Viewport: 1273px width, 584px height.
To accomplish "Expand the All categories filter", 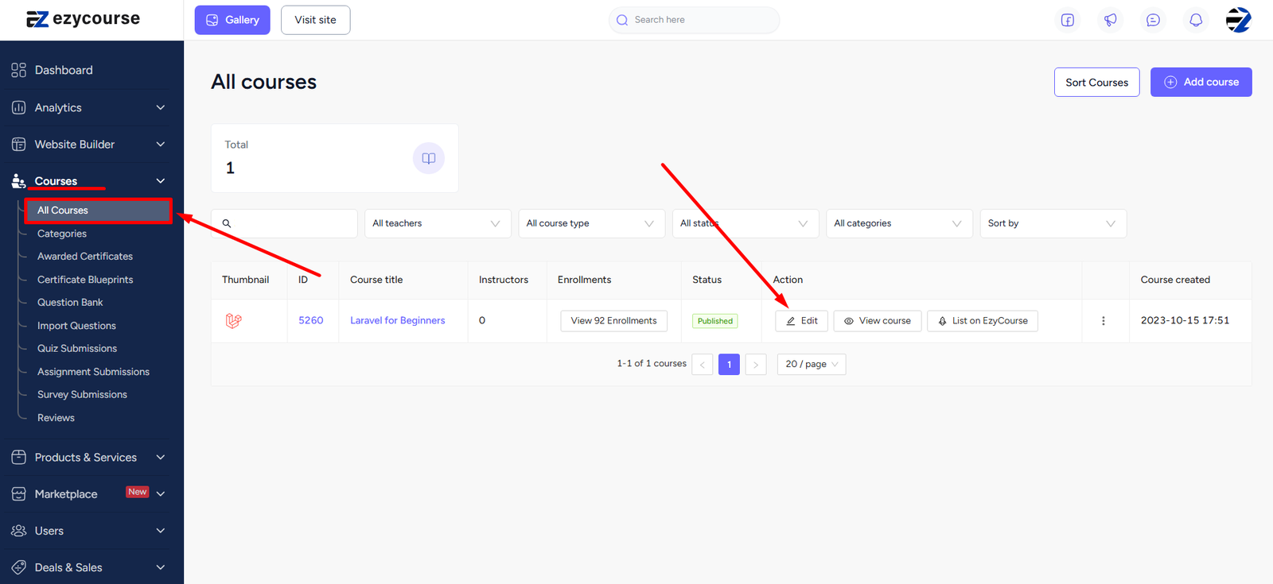I will [898, 223].
